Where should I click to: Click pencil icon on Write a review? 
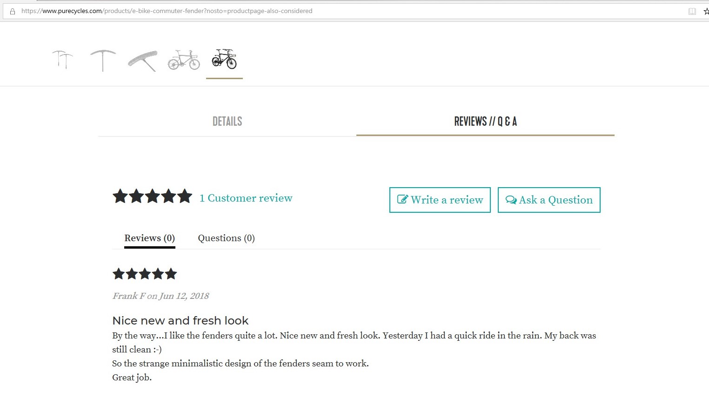pyautogui.click(x=402, y=200)
